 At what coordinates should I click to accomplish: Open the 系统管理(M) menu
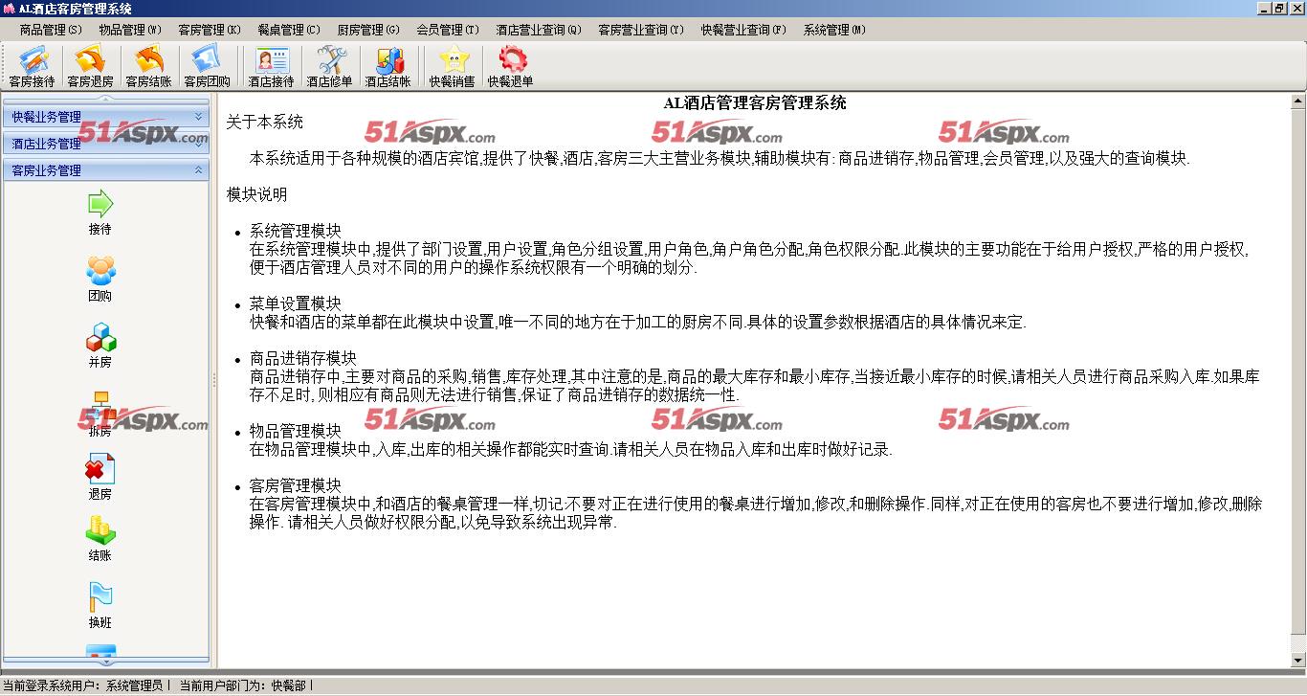coord(834,30)
